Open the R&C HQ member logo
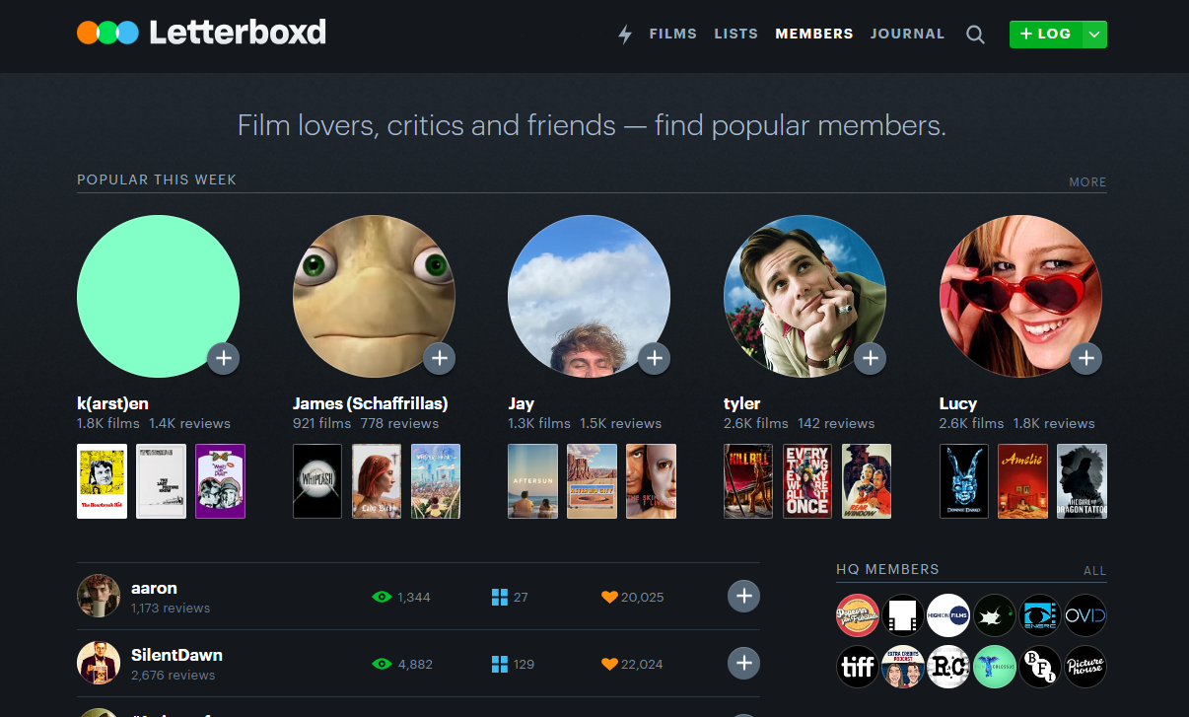The image size is (1189, 717). tap(948, 667)
